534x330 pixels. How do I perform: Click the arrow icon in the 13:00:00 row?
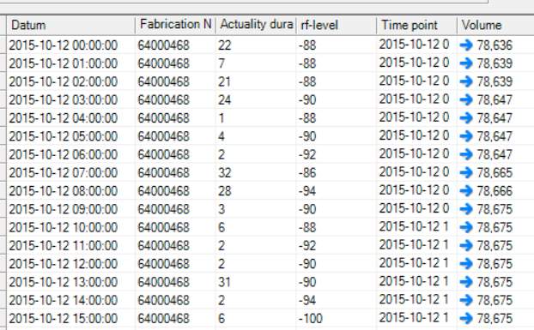(466, 282)
